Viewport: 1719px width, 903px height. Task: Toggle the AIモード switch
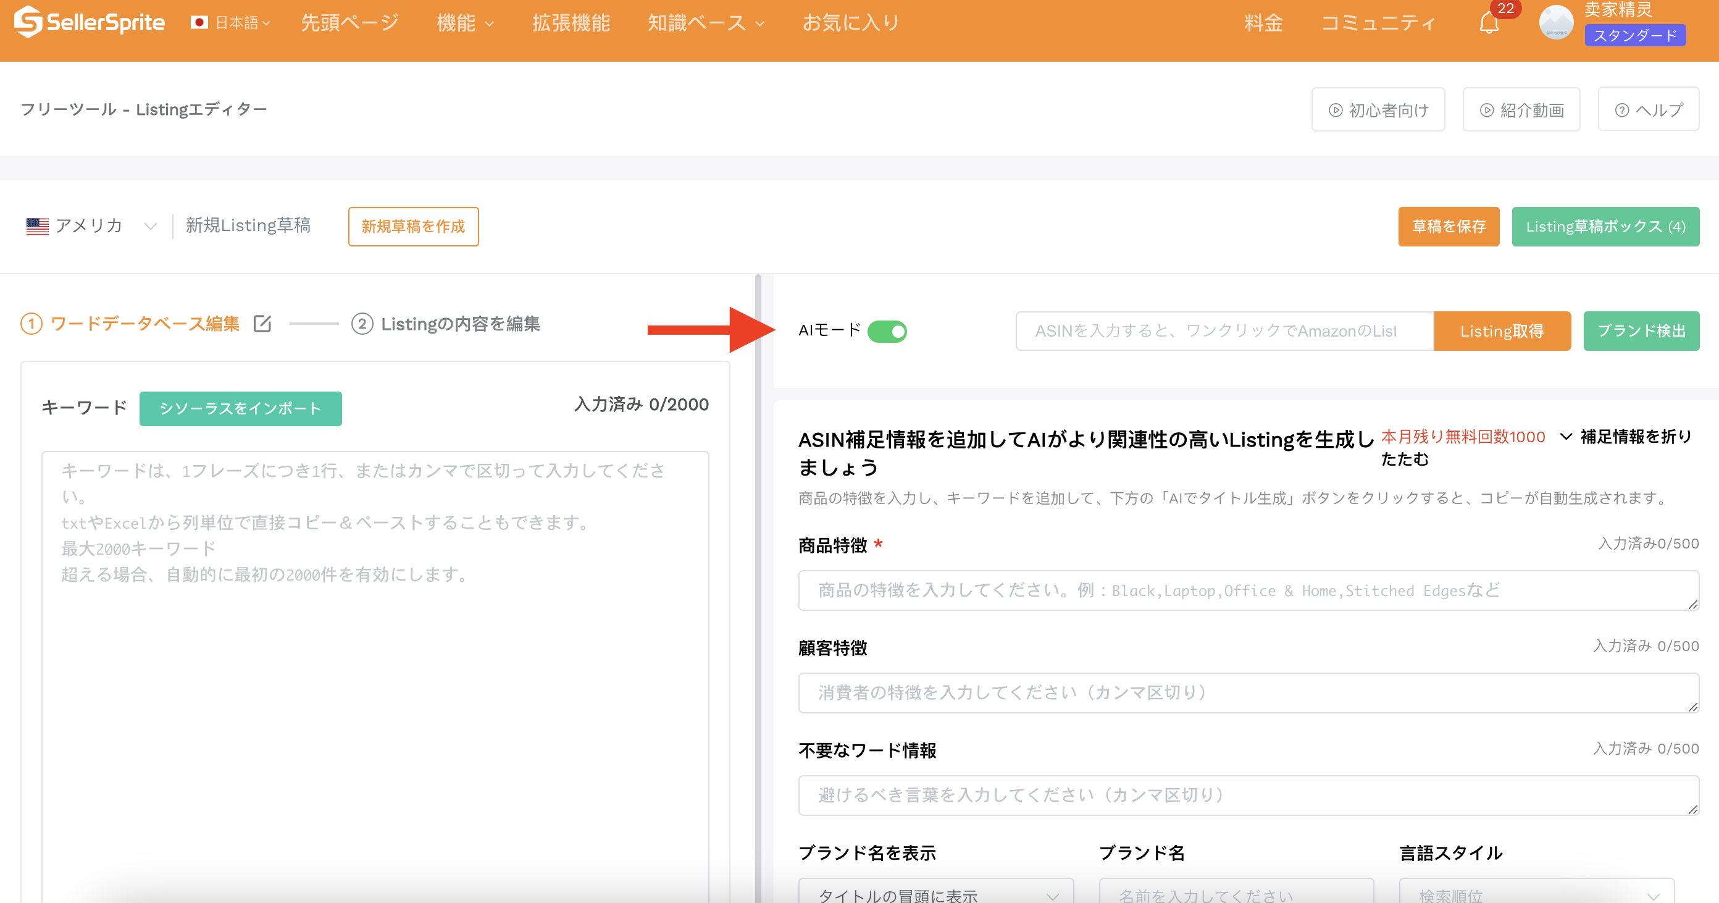pos(887,331)
